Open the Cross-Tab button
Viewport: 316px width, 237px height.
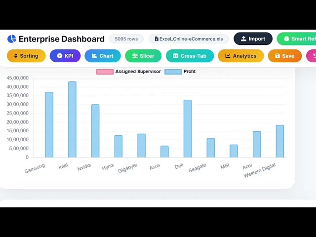[190, 56]
